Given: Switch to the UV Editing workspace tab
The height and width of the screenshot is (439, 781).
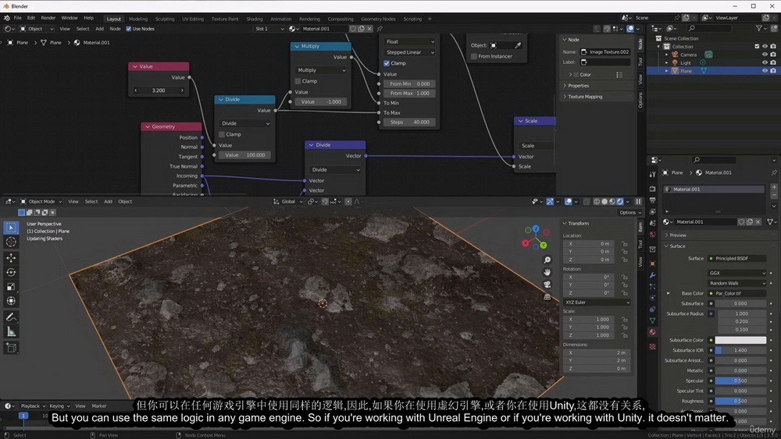Looking at the screenshot, I should (193, 19).
